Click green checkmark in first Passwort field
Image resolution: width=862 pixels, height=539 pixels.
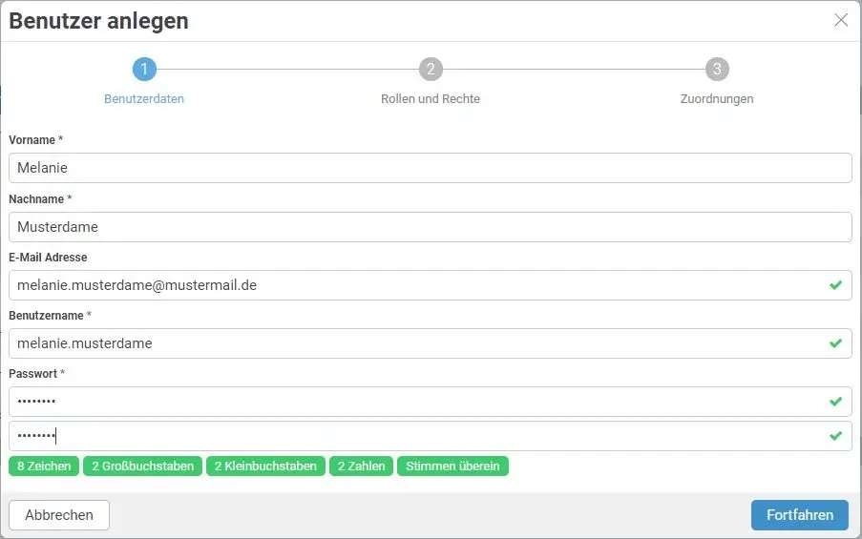835,402
